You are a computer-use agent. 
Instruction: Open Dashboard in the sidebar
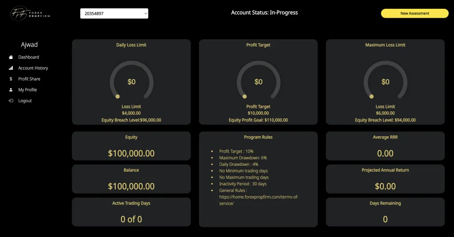29,57
